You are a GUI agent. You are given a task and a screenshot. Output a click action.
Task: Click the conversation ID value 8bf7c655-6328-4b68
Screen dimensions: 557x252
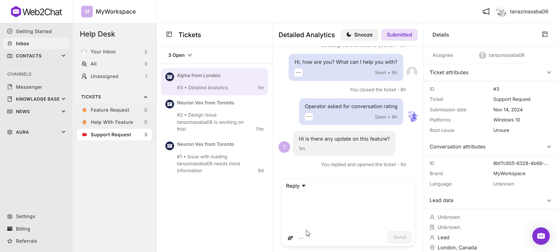[x=521, y=163]
